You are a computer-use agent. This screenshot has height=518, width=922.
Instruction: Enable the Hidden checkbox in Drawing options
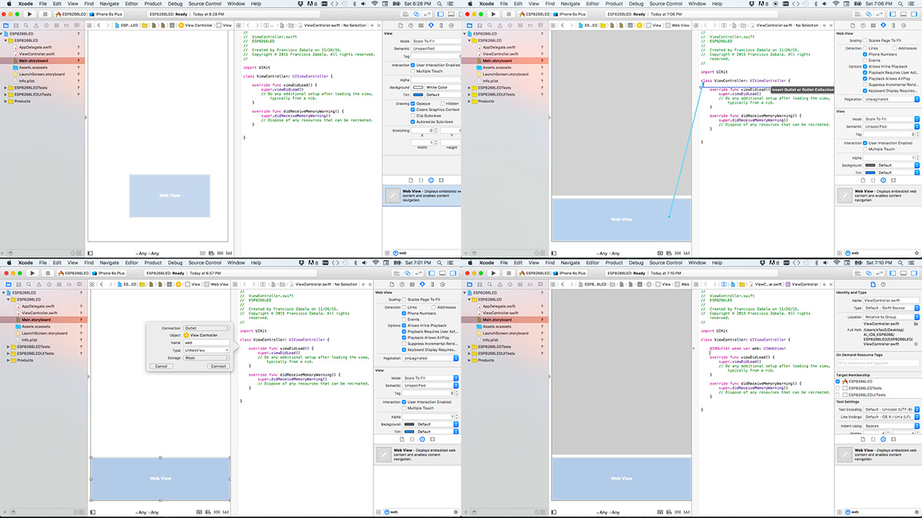443,104
